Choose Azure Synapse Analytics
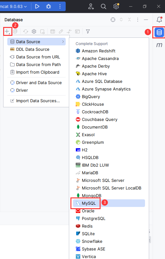This screenshot has width=165, height=259. 109,89
